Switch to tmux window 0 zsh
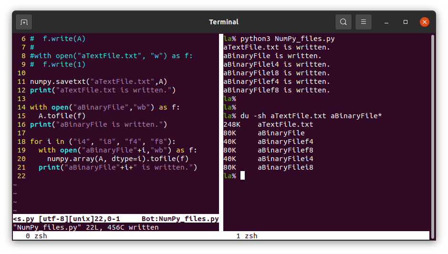Image resolution: width=448 pixels, height=254 pixels. tap(36, 236)
